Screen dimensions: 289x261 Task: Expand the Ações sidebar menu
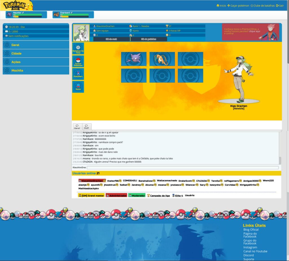36,62
